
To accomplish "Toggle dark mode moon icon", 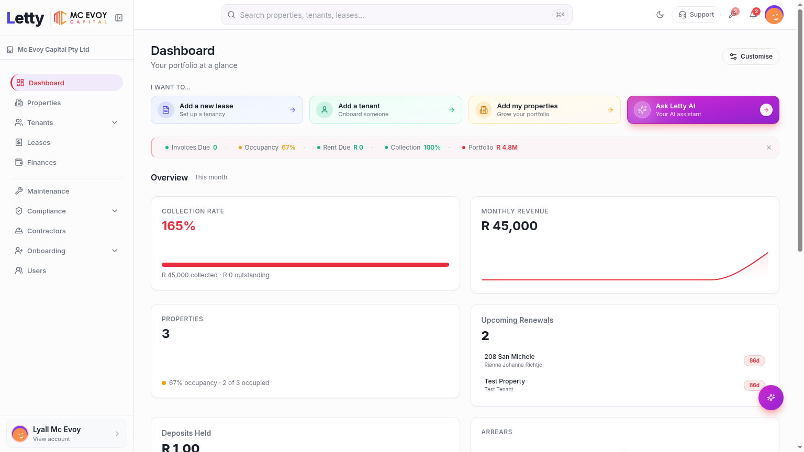I will pyautogui.click(x=660, y=15).
